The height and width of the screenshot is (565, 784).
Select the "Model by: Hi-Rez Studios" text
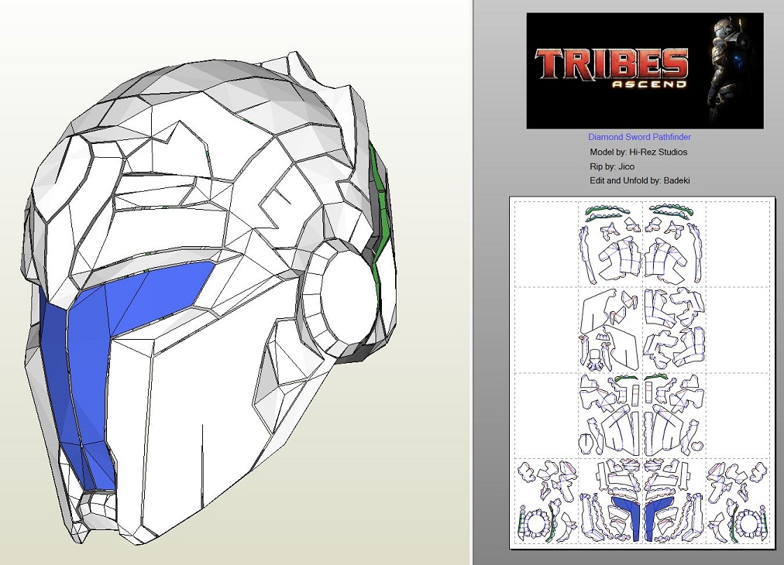coord(638,152)
